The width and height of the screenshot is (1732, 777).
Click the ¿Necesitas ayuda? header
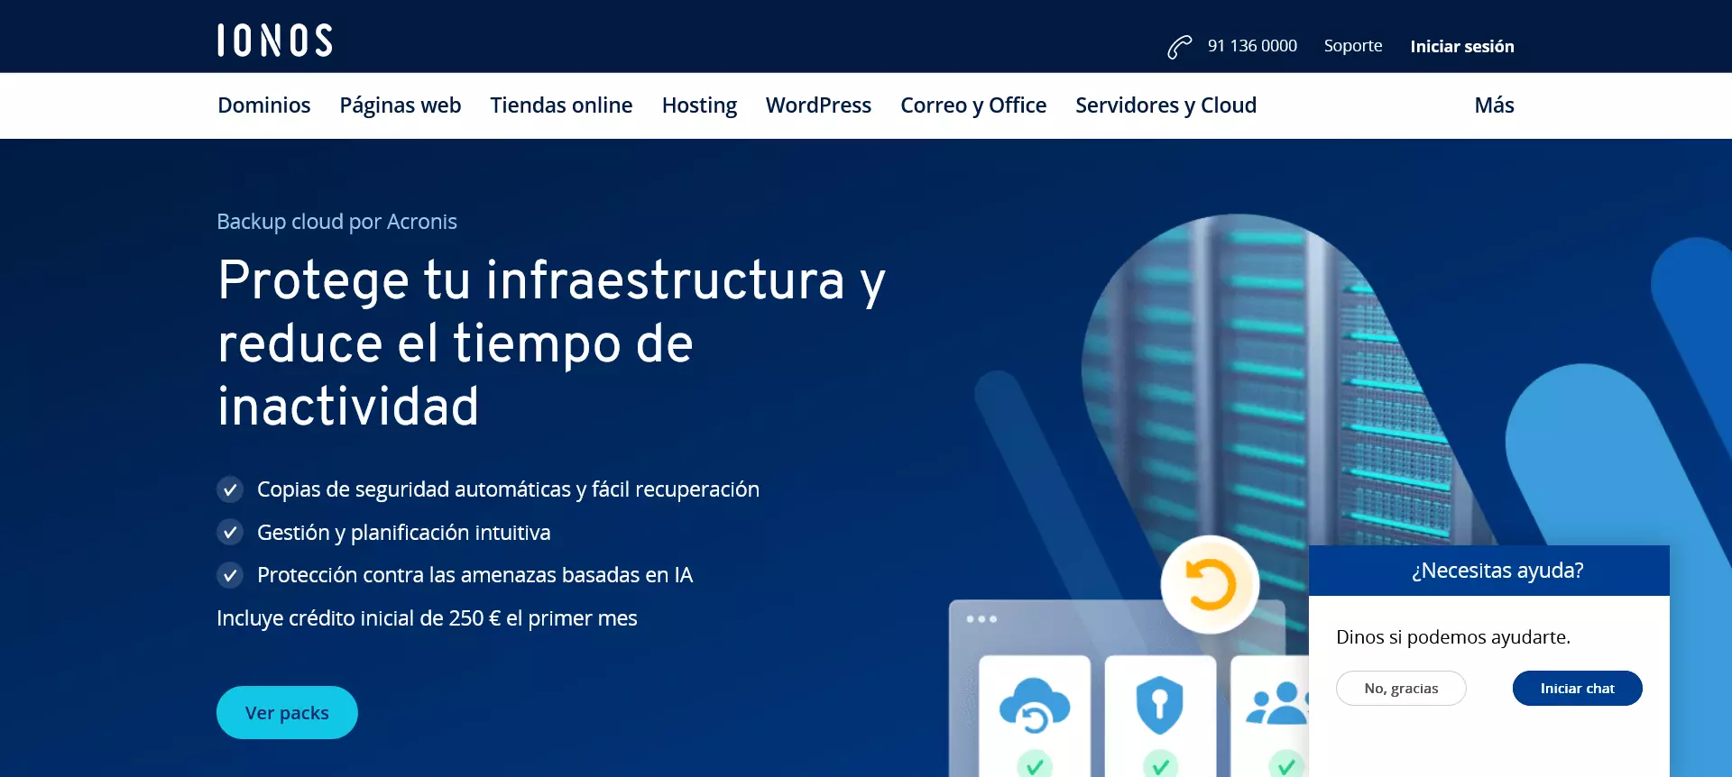click(x=1497, y=571)
